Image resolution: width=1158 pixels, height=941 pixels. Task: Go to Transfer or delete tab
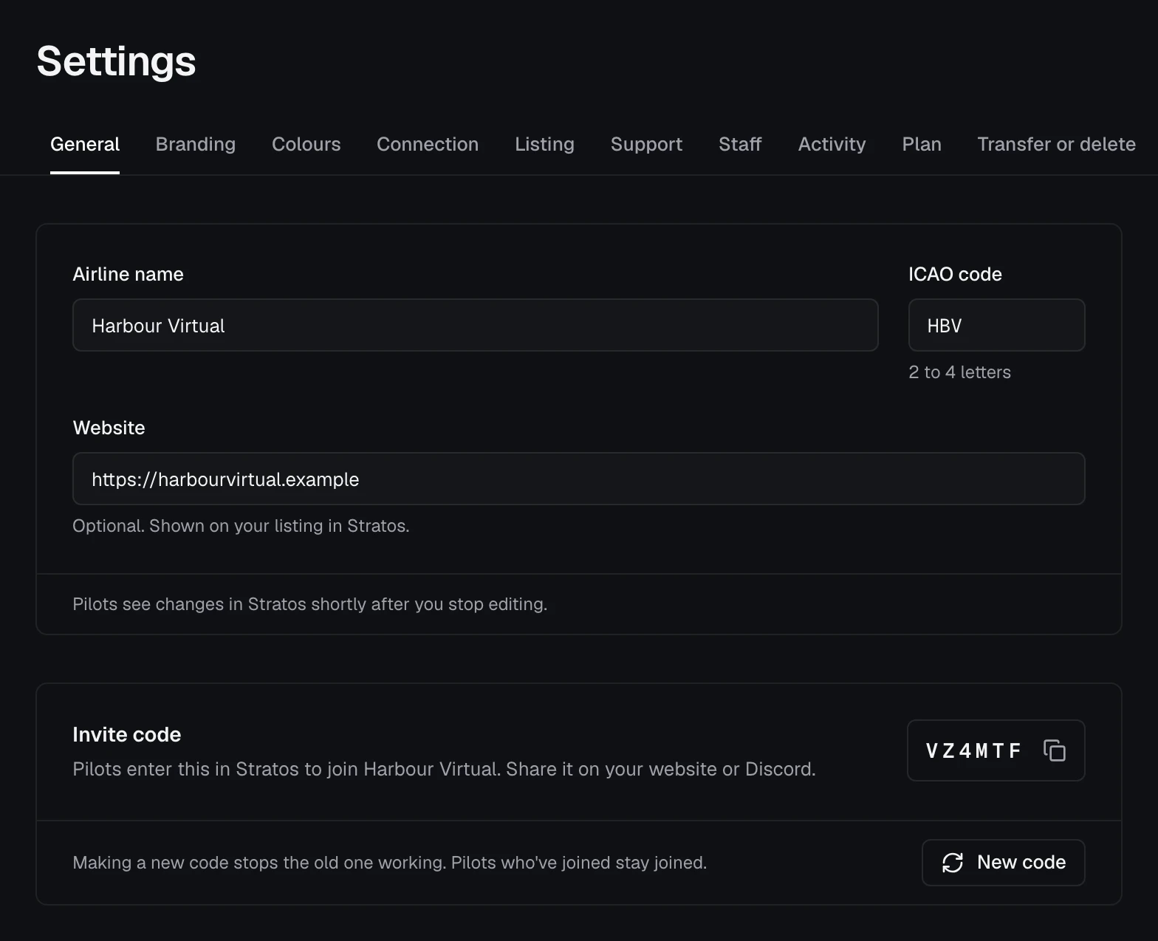click(1056, 144)
